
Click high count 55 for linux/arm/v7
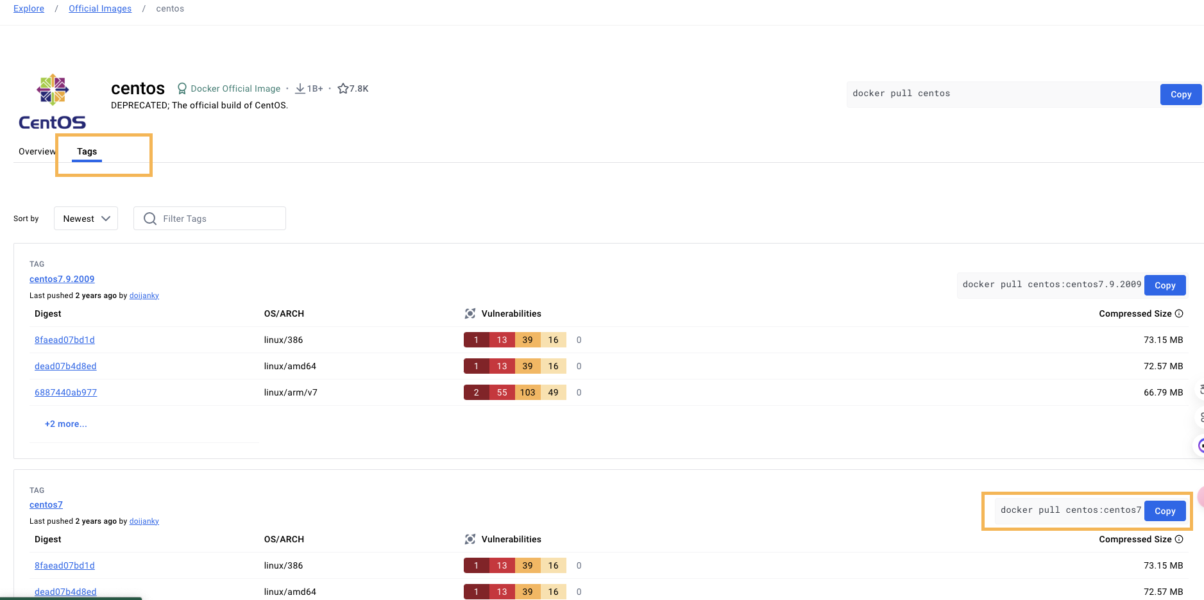(x=502, y=392)
